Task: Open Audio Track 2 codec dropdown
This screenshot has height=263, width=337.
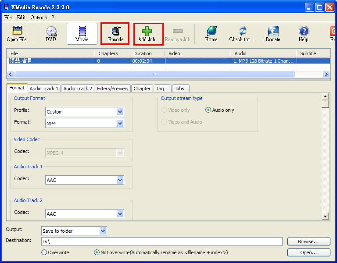Action: click(x=120, y=213)
